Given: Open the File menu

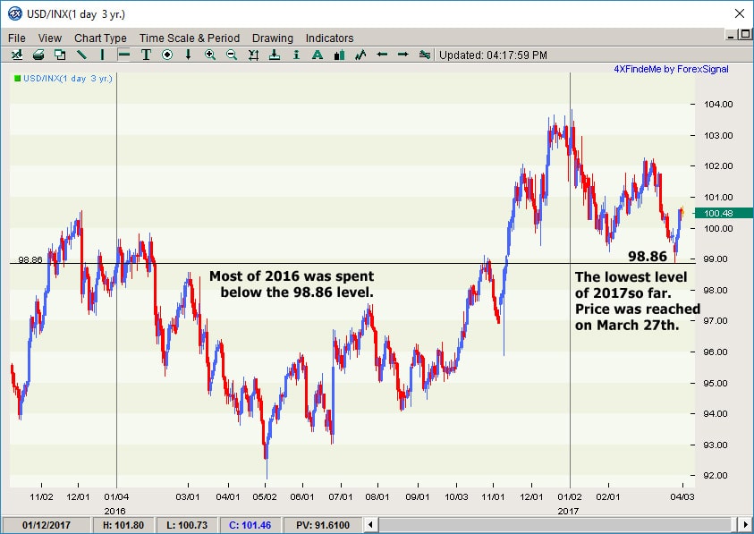Looking at the screenshot, I should pyautogui.click(x=18, y=38).
